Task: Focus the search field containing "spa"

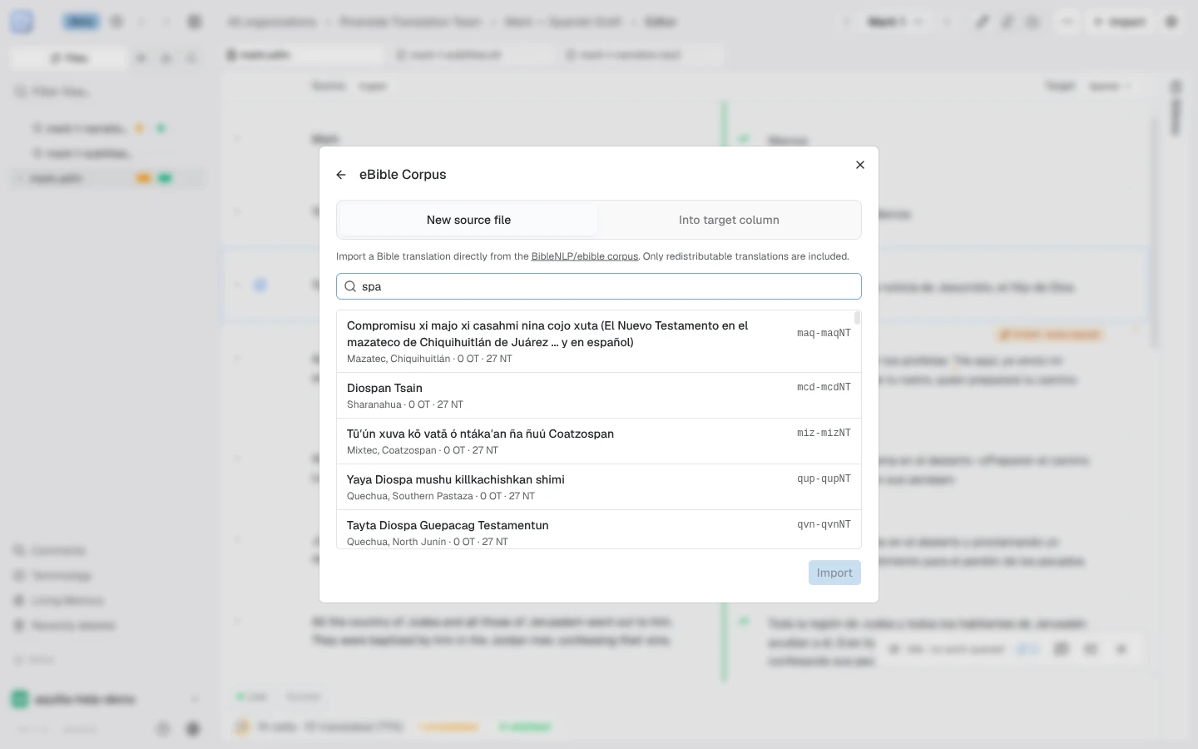Action: pyautogui.click(x=599, y=286)
